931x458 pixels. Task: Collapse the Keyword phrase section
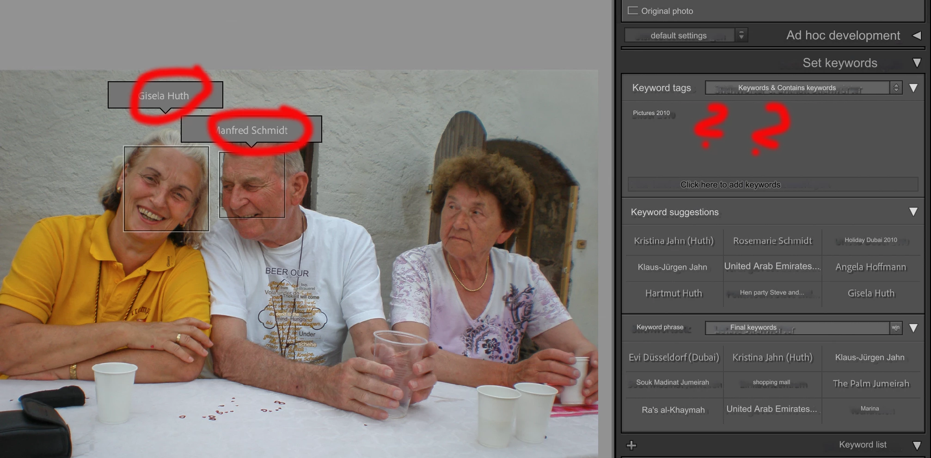pos(913,328)
